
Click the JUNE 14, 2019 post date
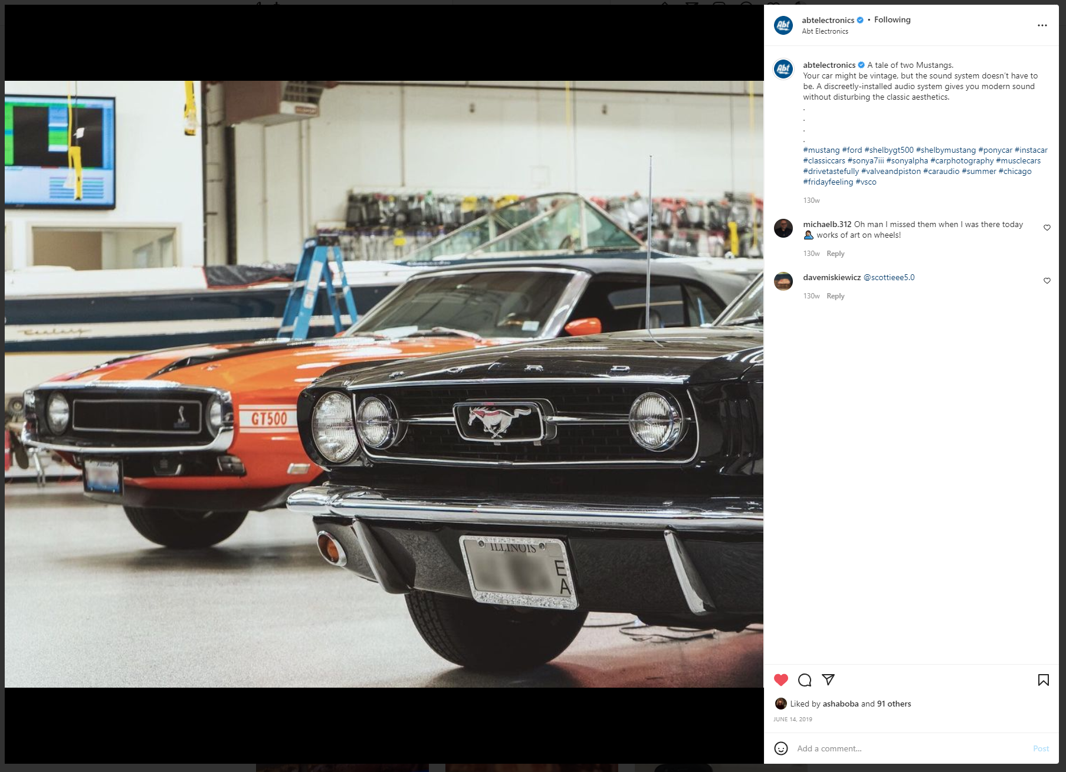(793, 719)
